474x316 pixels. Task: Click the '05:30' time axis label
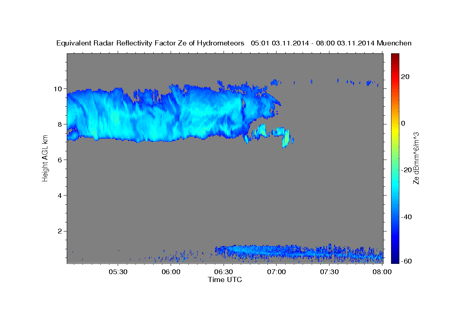(x=118, y=272)
